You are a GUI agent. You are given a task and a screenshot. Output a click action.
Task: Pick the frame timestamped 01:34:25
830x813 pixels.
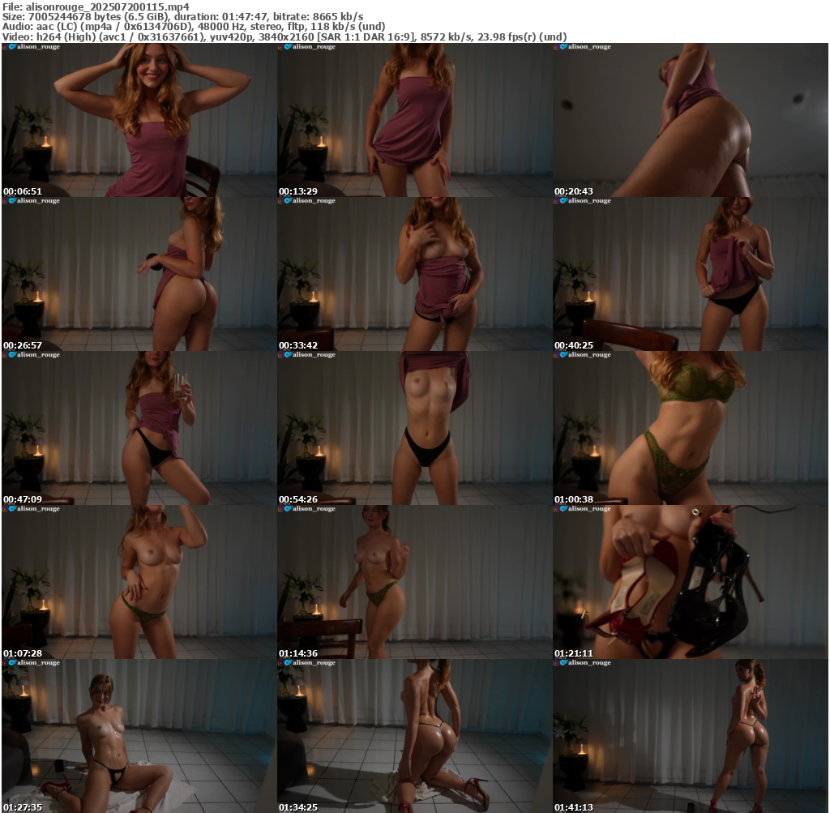414,736
